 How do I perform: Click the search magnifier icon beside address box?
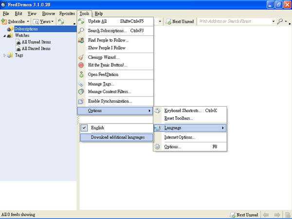click(280, 21)
